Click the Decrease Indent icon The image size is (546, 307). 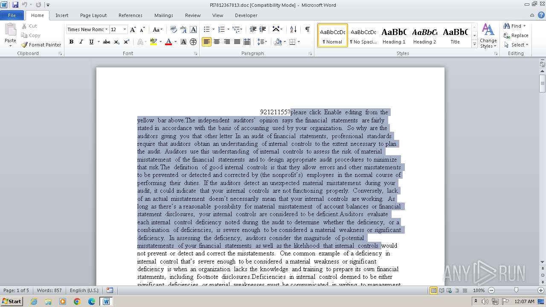coord(253,29)
